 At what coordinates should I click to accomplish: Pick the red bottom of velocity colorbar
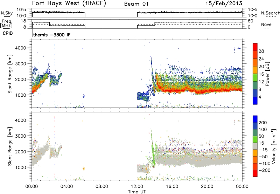[x=255, y=173]
